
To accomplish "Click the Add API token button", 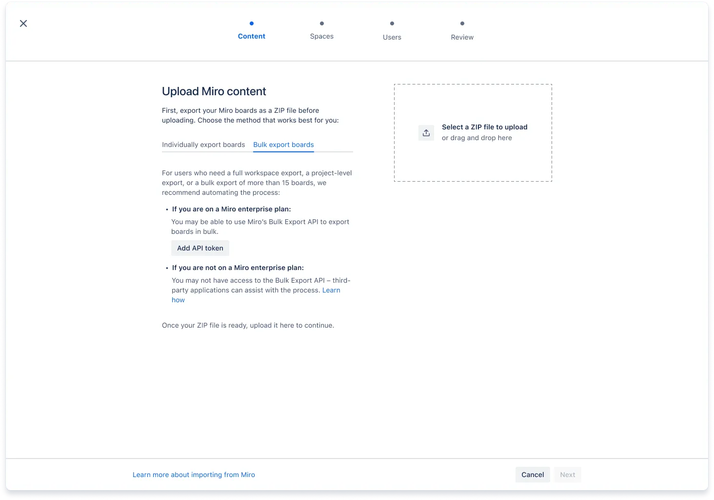I will 200,248.
